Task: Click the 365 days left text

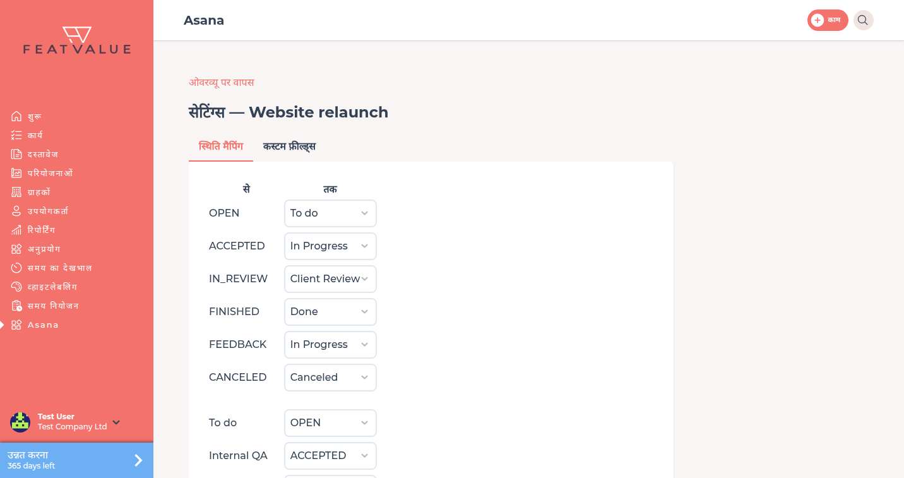Action: pos(31,466)
